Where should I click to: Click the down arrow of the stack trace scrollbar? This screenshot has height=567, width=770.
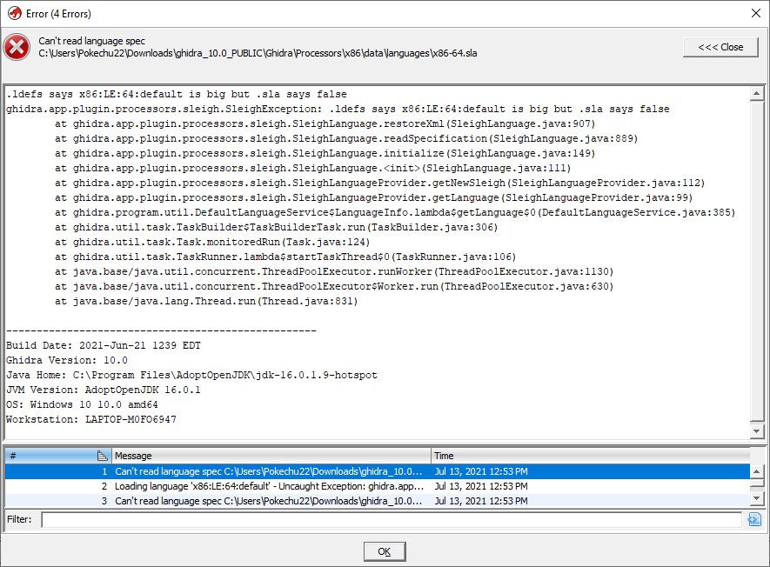click(758, 430)
